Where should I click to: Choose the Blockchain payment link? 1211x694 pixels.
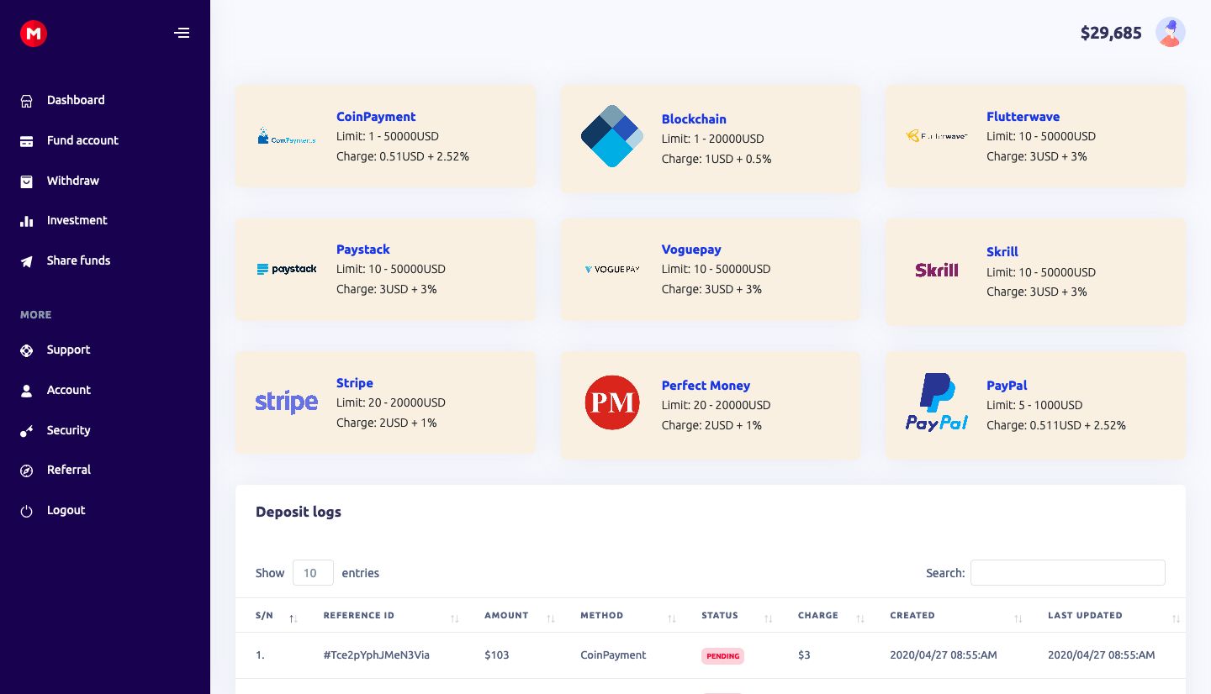(694, 119)
